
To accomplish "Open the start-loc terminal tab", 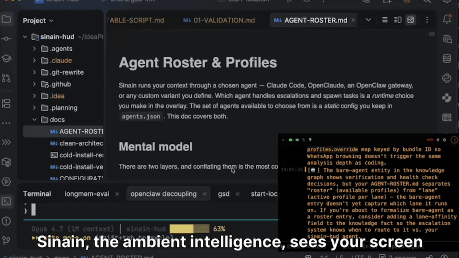I will pos(264,194).
